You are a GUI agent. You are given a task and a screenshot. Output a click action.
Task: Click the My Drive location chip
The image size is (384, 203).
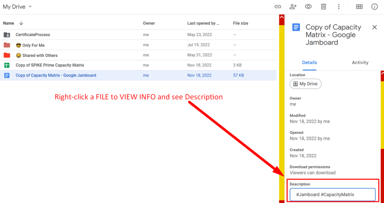coord(306,84)
